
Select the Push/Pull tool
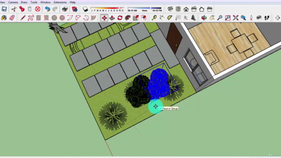(x=112, y=18)
